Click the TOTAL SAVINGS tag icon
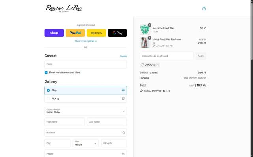The width and height of the screenshot is (253, 157). click(141, 91)
